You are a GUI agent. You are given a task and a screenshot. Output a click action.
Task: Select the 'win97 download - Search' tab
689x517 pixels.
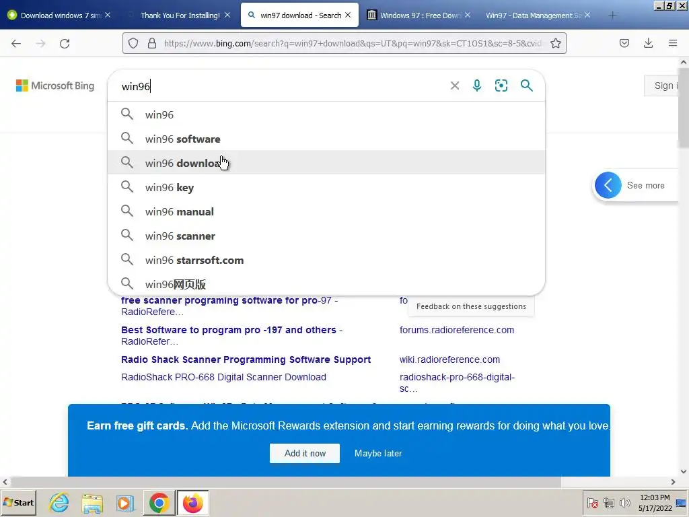[x=299, y=15]
